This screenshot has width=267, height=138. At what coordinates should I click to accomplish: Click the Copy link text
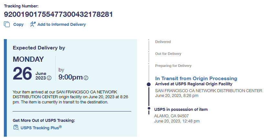coord(18,24)
